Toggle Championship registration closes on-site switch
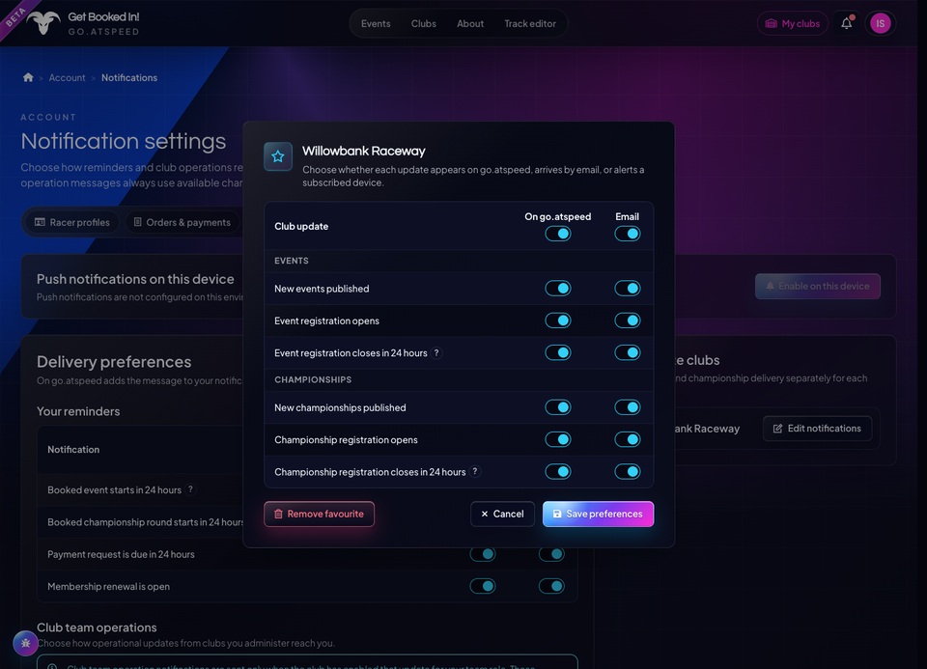 click(557, 472)
